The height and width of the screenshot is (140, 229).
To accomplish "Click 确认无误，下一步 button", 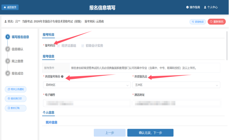I will (x=150, y=133).
